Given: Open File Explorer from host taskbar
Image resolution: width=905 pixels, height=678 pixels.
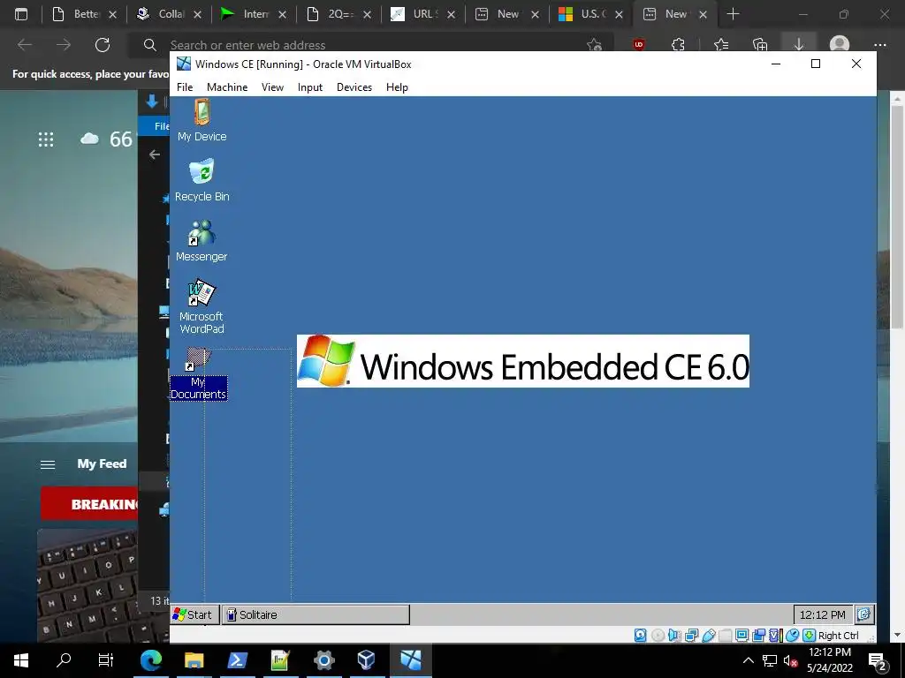Looking at the screenshot, I should 194,659.
